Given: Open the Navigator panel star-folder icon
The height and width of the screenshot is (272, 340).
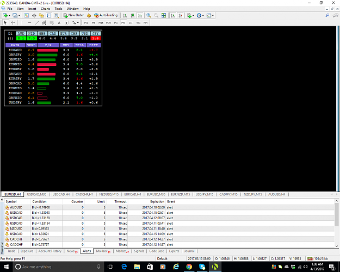Looking at the screenshot, I should pyautogui.click(x=41, y=15).
